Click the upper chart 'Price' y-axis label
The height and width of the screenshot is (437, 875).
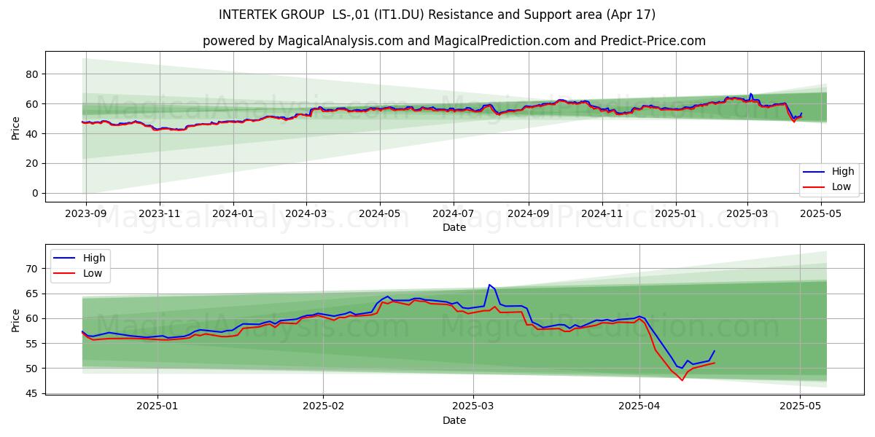pos(16,126)
